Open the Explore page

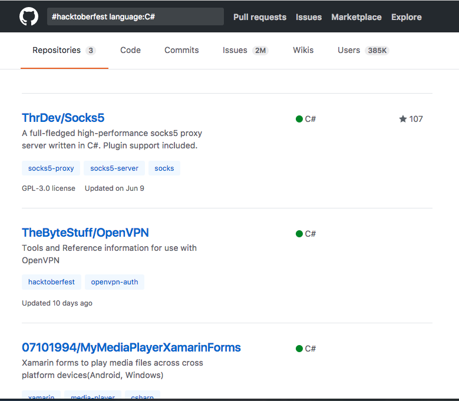(407, 17)
